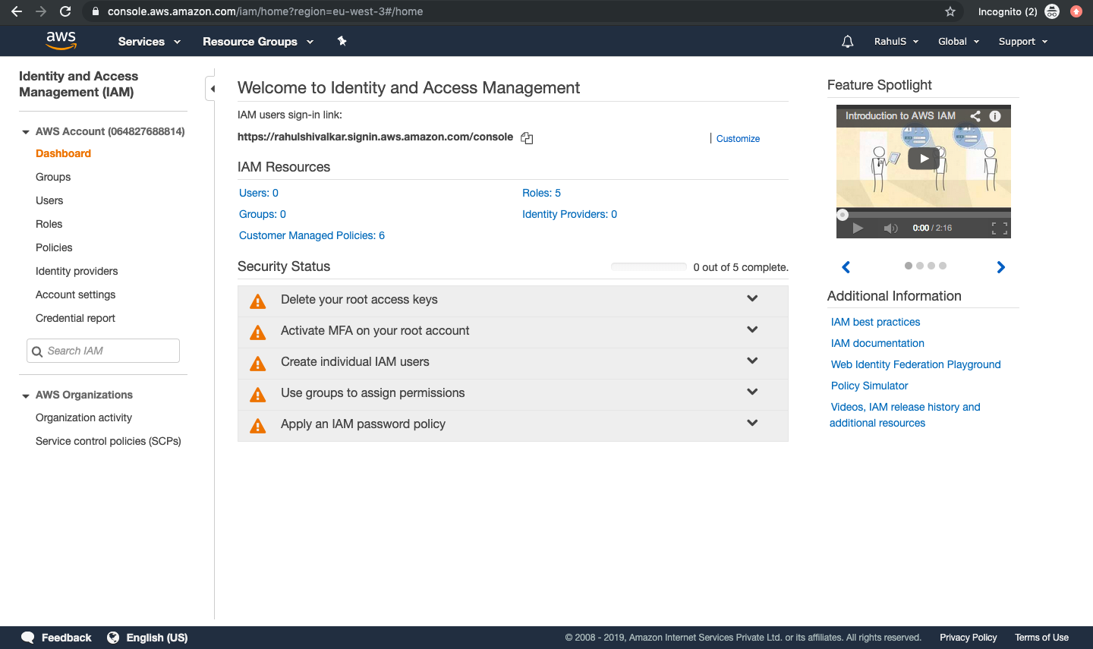Play the Introduction to AWS IAM video
The height and width of the screenshot is (649, 1093).
(923, 158)
